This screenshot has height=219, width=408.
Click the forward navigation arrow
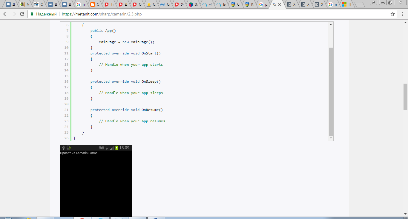[x=14, y=14]
